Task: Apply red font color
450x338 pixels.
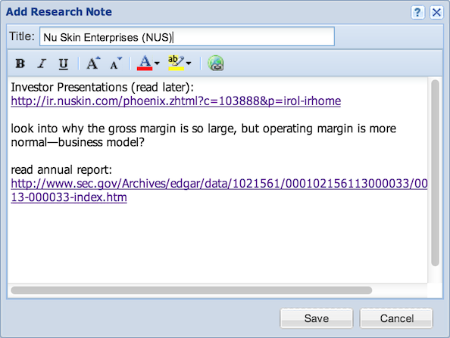Action: pos(145,63)
